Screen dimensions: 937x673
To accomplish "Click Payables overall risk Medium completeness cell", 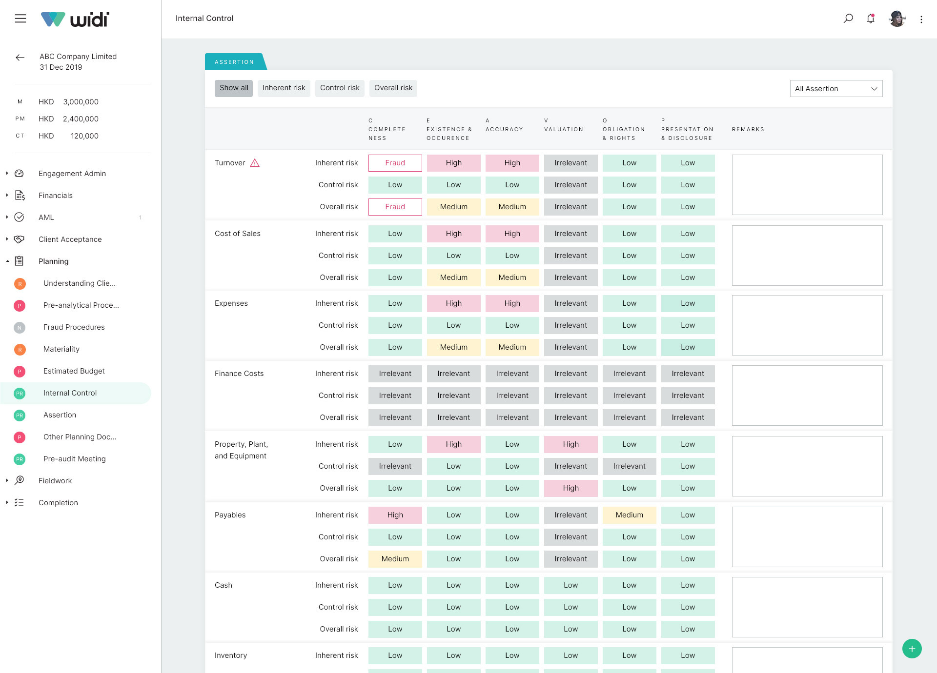I will coord(395,559).
